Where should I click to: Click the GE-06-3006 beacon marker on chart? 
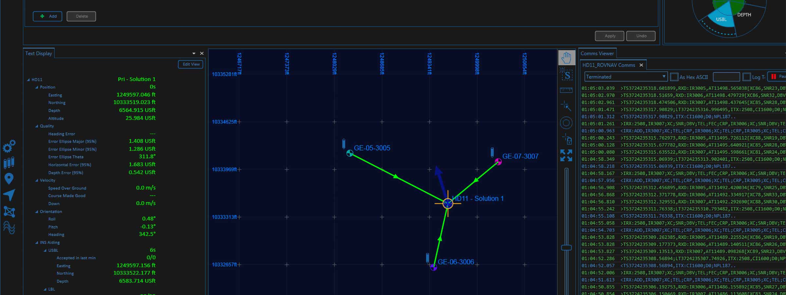(433, 267)
